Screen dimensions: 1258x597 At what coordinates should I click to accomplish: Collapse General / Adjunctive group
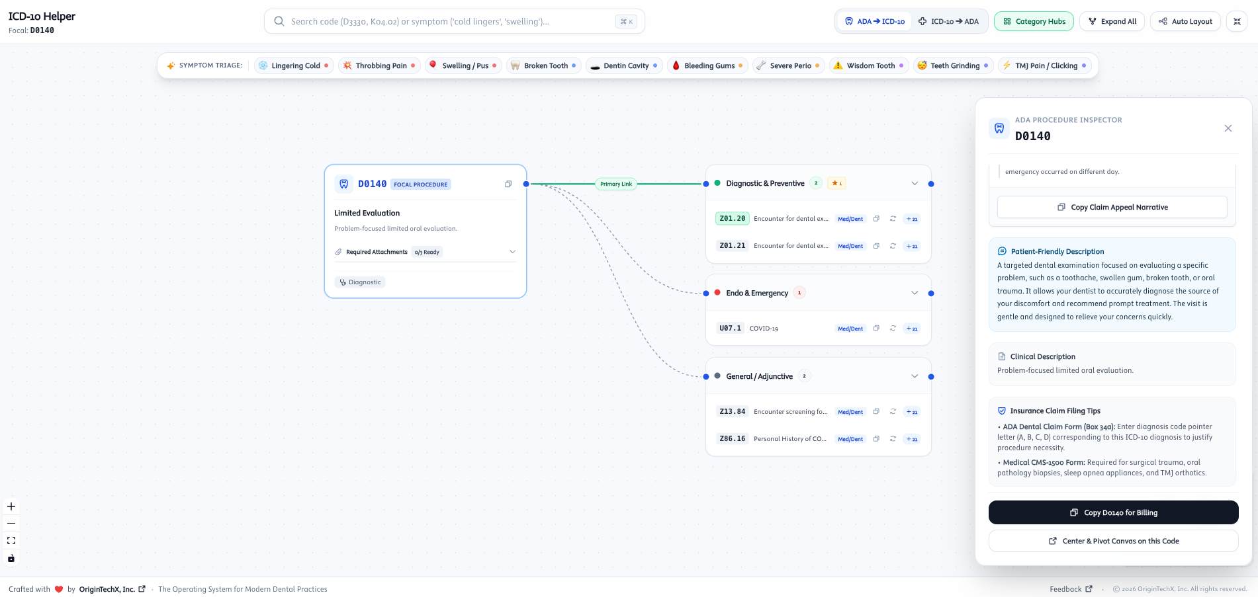click(x=915, y=376)
